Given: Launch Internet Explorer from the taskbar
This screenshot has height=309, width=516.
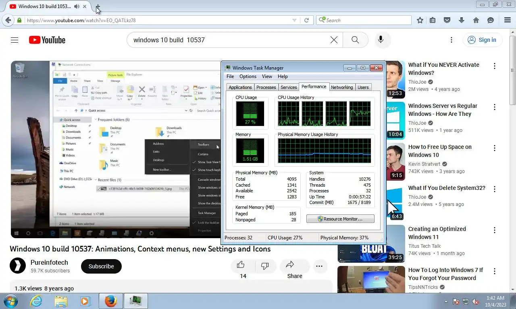Looking at the screenshot, I should click(x=36, y=301).
